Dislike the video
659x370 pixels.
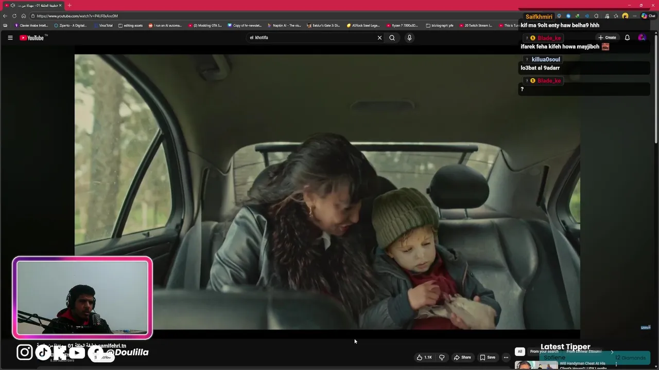point(442,357)
